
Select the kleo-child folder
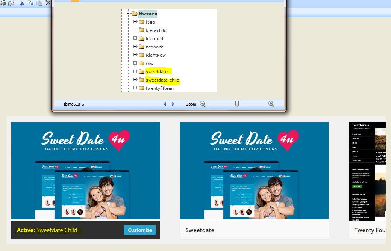click(x=156, y=30)
